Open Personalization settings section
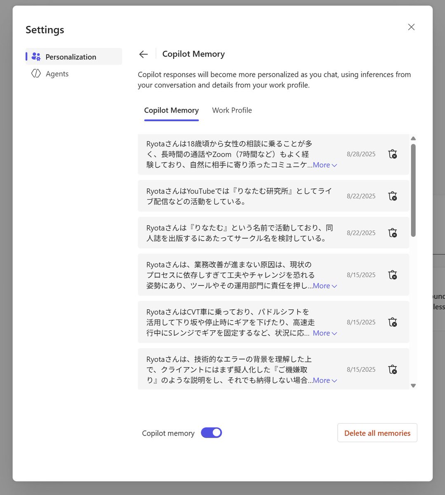 click(74, 57)
